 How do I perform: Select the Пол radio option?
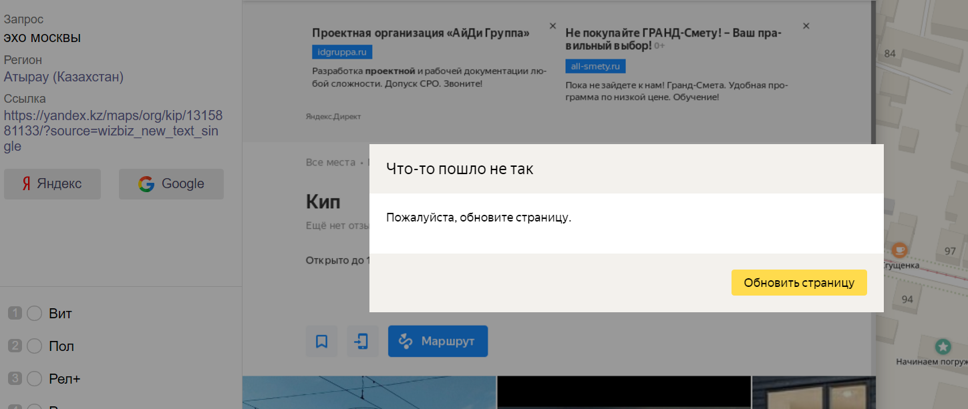pyautogui.click(x=34, y=346)
